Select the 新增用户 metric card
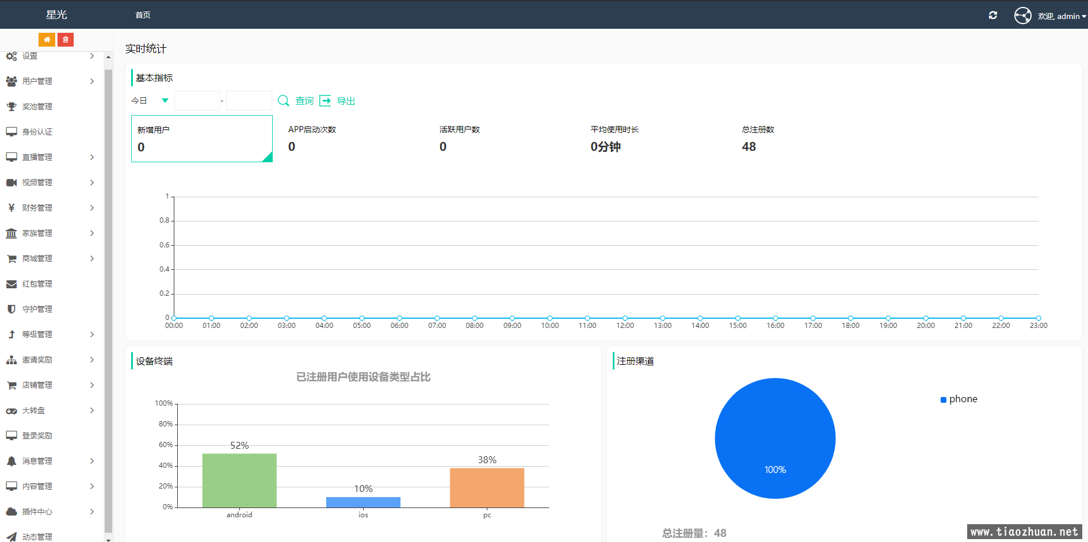This screenshot has width=1088, height=542. coord(202,139)
